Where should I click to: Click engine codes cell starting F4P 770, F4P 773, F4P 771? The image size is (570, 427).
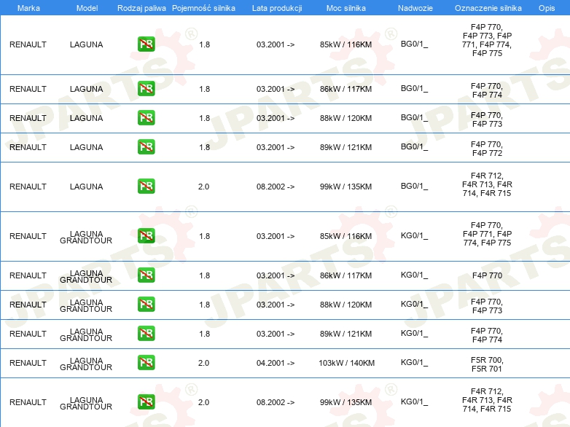[x=487, y=40]
